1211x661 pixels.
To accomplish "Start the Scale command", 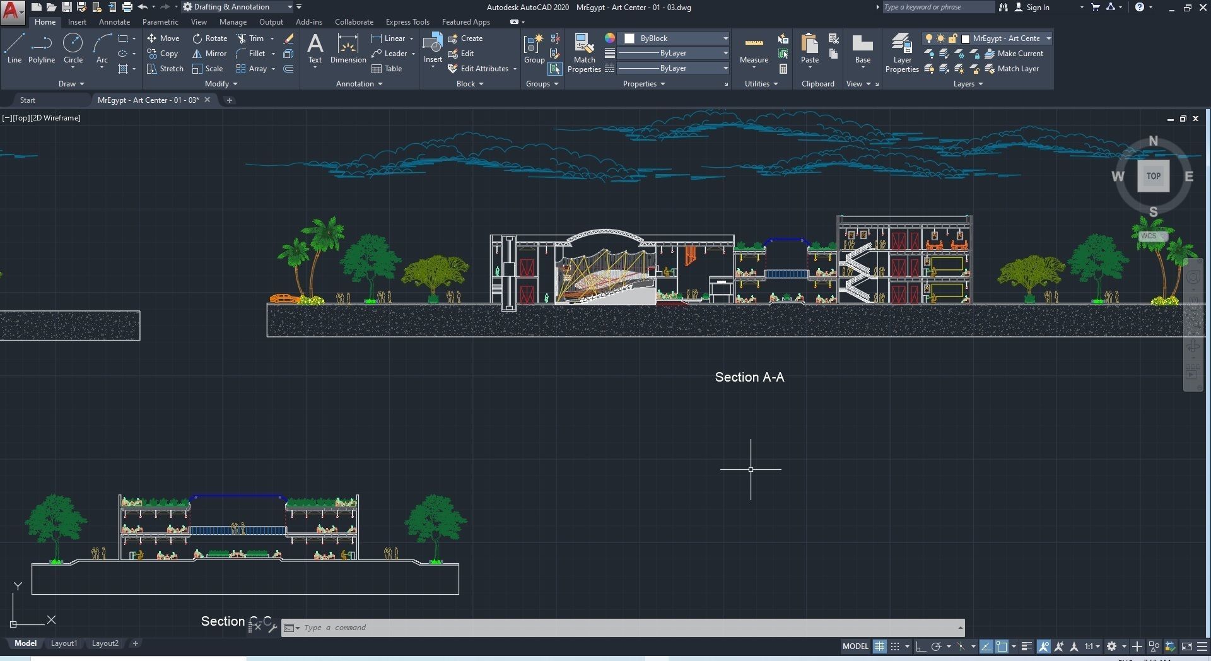I will [208, 69].
